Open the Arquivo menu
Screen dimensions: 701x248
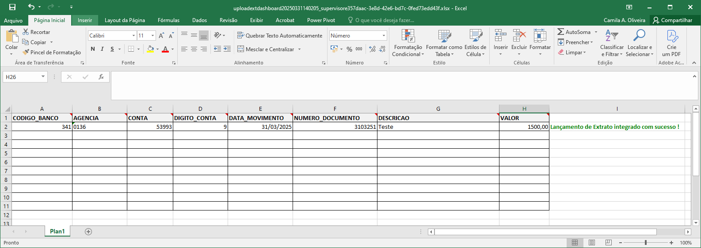tap(13, 20)
